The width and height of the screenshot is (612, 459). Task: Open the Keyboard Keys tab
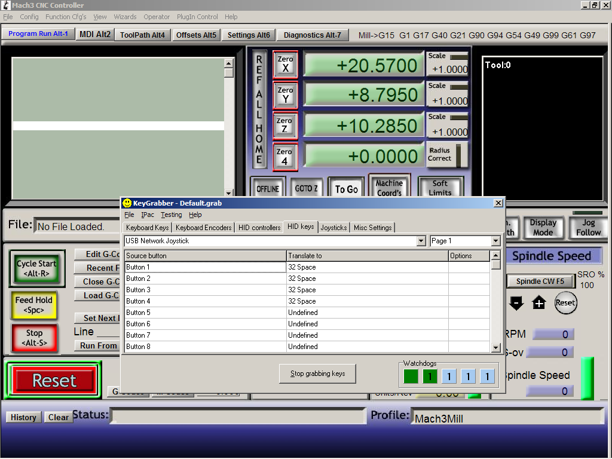147,228
